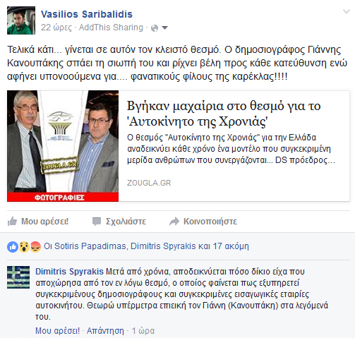Click the share arrow icon beside Κοινοποιήστε
The image size is (355, 338).
click(x=174, y=222)
